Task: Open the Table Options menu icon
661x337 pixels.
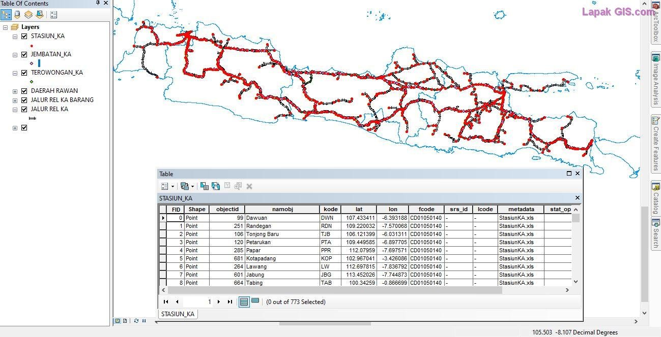Action: [x=165, y=186]
